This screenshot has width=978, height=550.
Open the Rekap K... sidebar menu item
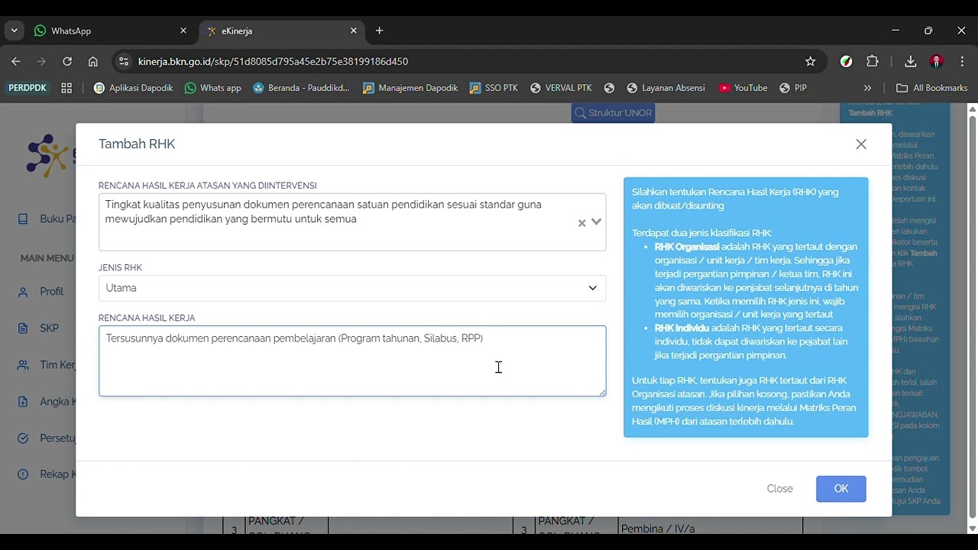pyautogui.click(x=46, y=474)
